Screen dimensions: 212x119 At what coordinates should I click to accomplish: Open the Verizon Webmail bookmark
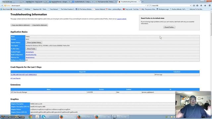point(99,9)
